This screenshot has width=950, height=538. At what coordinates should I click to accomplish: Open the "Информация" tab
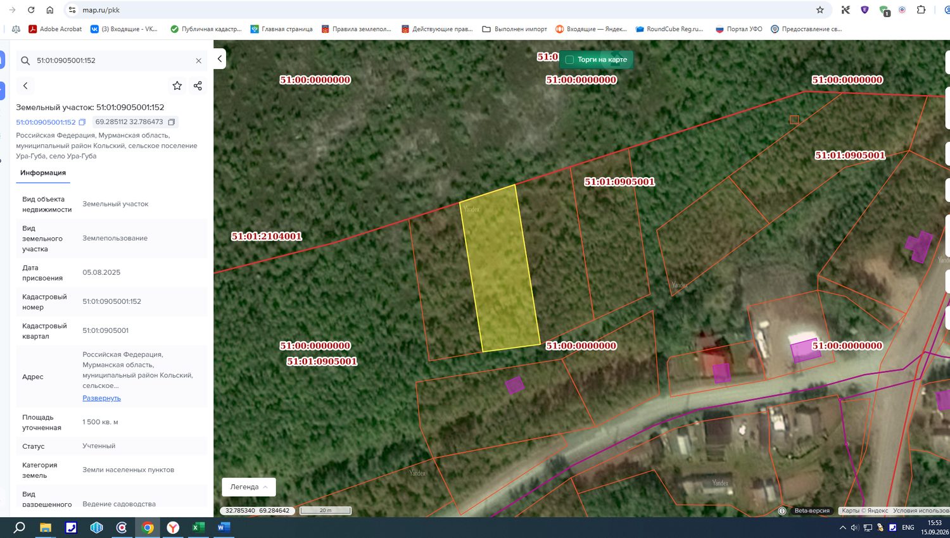point(43,173)
